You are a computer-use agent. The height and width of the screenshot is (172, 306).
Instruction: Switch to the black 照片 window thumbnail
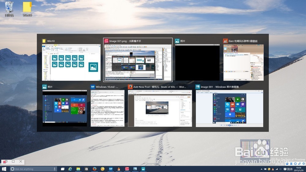197,62
